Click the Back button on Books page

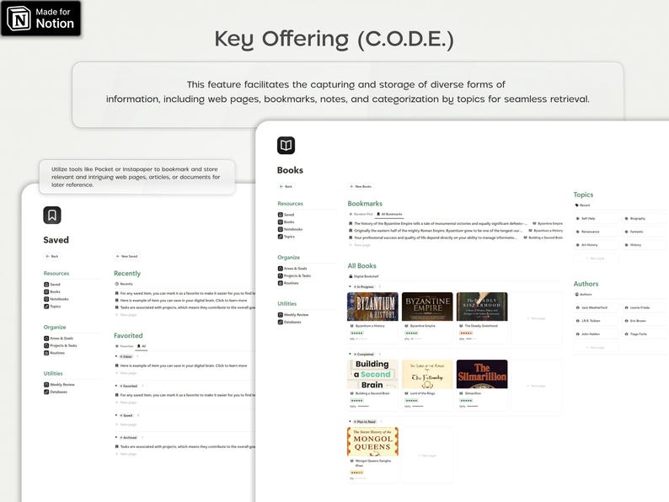coord(286,186)
